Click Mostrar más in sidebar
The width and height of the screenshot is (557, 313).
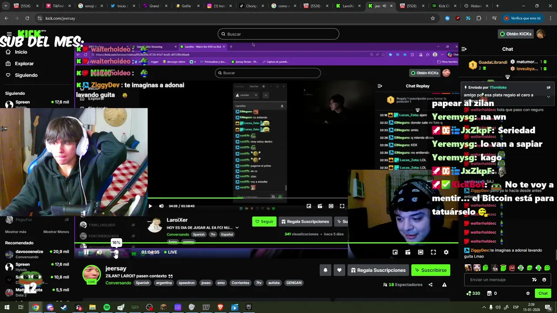tap(16, 232)
